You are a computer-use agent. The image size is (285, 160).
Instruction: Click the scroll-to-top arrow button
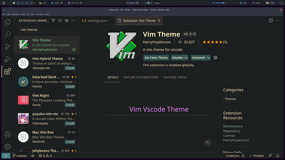click(x=208, y=143)
